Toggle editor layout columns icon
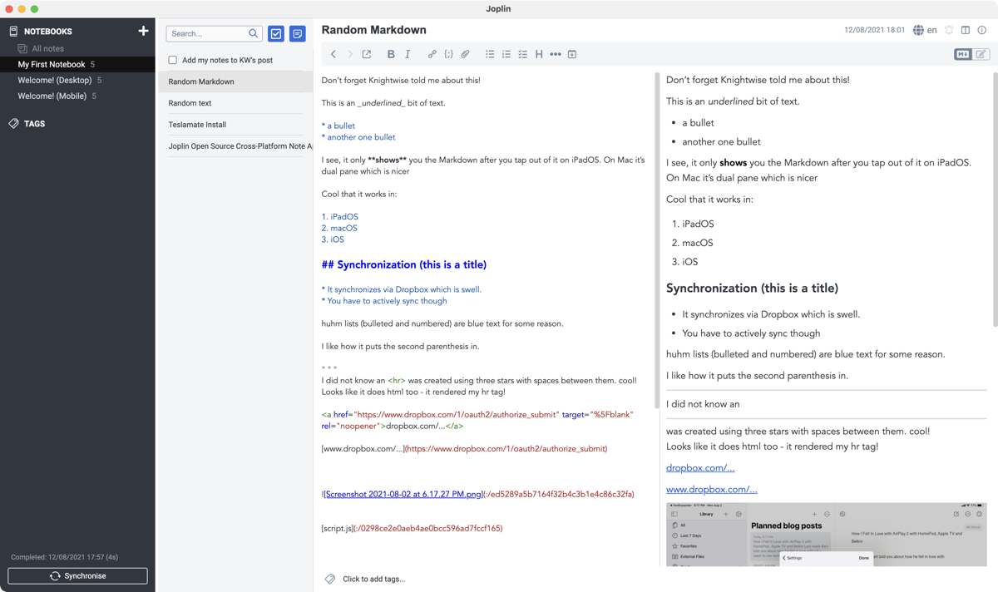This screenshot has width=998, height=592. click(966, 30)
